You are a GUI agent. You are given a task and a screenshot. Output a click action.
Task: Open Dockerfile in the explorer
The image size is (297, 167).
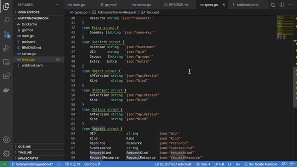39,24
